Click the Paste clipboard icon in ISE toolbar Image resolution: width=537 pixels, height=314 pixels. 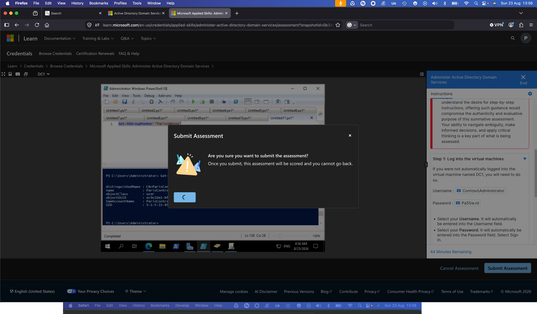coord(152,102)
